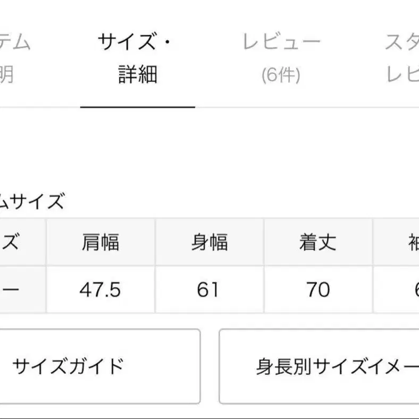The height and width of the screenshot is (419, 419).
Task: Go to the item description tab at left edge
Action: (13, 58)
